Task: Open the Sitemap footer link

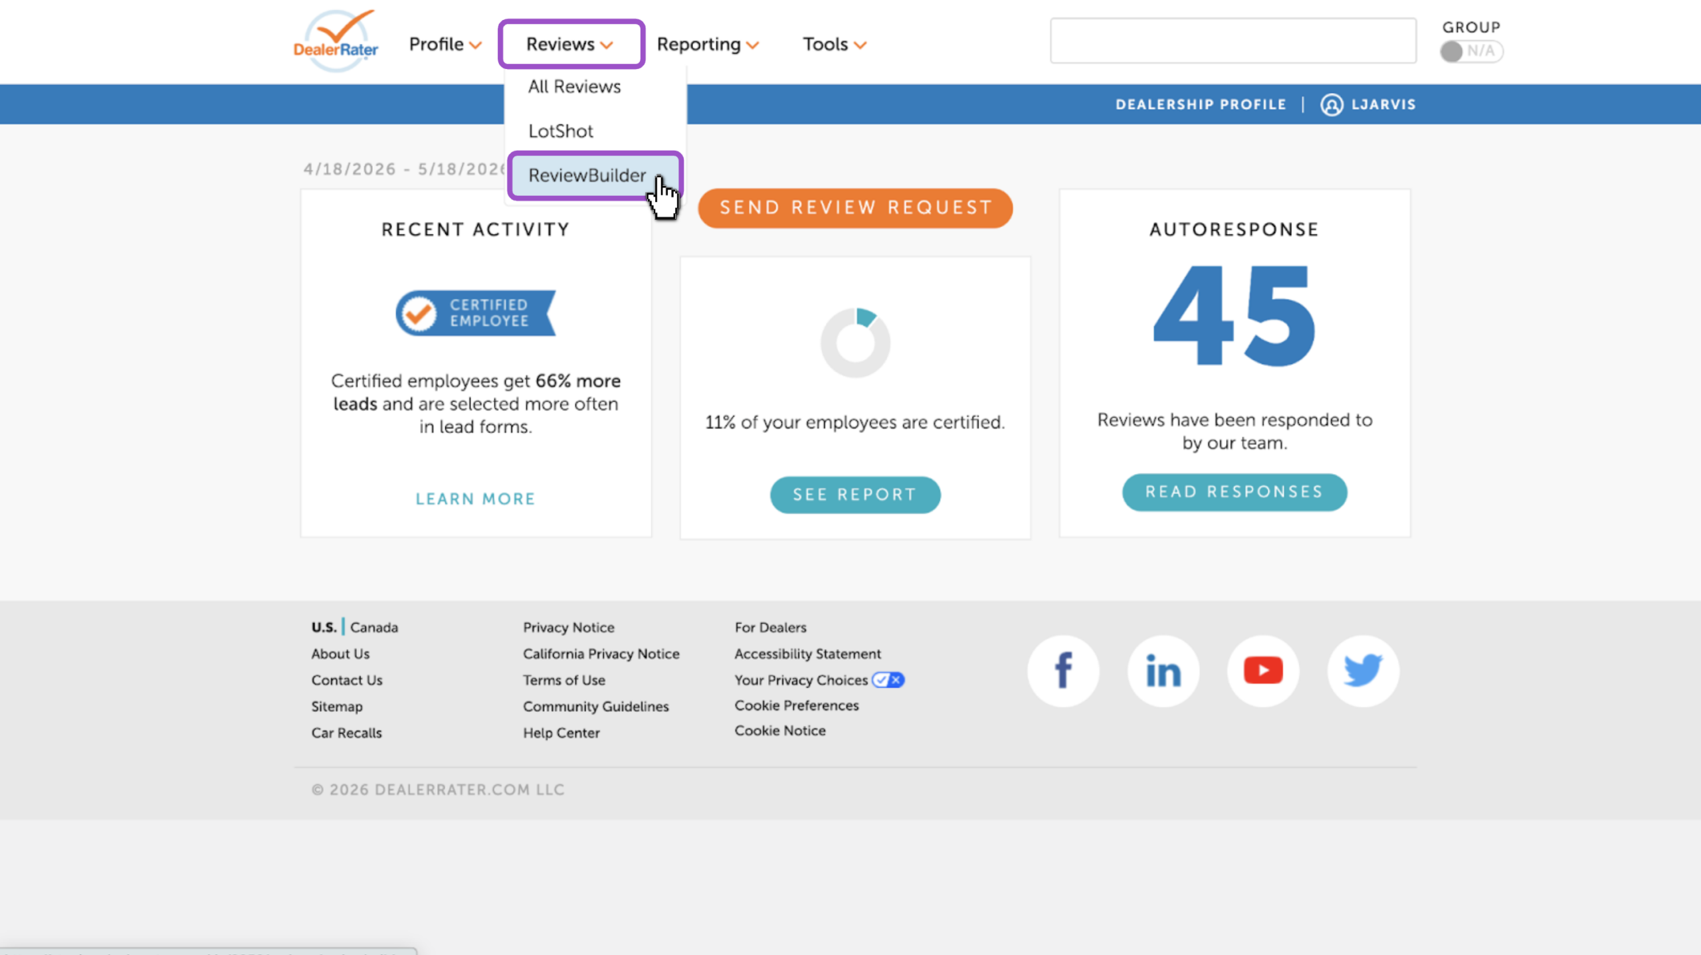Action: (x=337, y=707)
